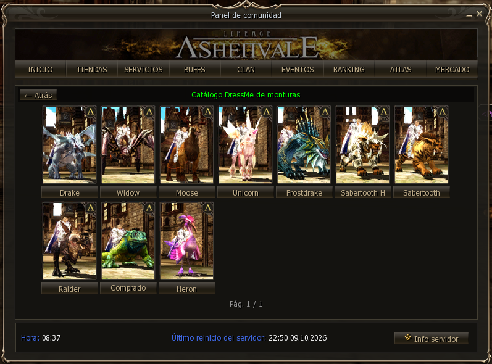Switch to the SERVICIOS tab
This screenshot has width=492, height=364.
coord(143,69)
